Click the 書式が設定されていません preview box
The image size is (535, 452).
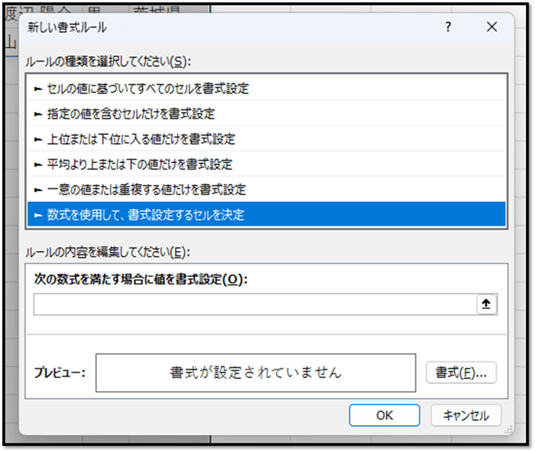click(255, 372)
